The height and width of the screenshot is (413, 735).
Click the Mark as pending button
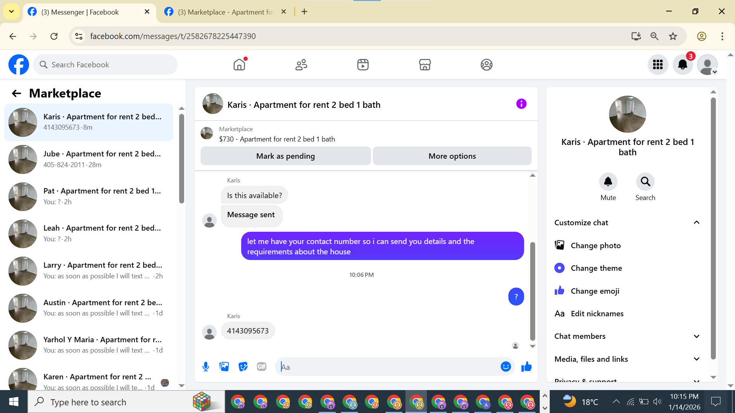(285, 156)
